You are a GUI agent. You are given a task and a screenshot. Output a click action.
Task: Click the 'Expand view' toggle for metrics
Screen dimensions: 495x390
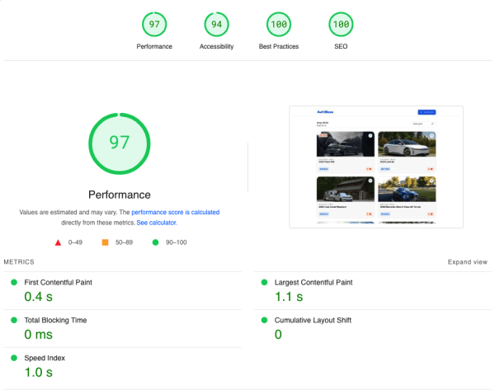pyautogui.click(x=467, y=262)
